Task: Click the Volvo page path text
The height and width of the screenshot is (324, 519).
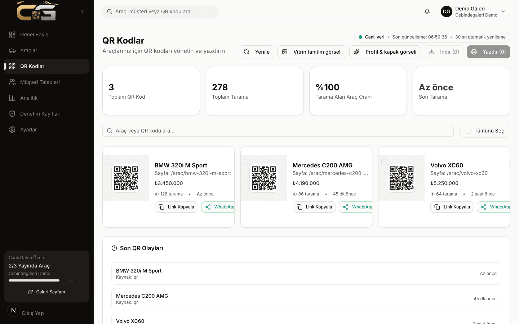Action: click(459, 173)
